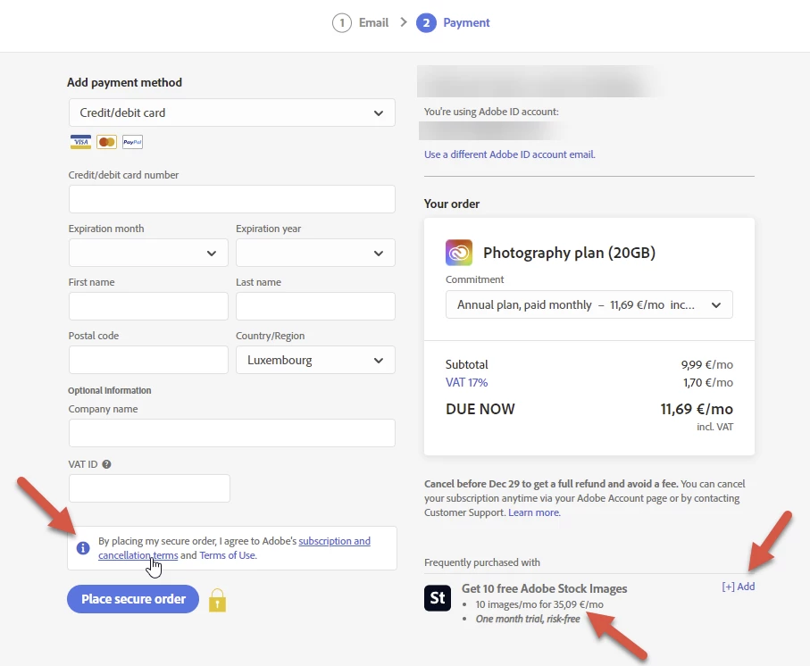Click the DUE NOW 11,69 €/mo amount

pyautogui.click(x=697, y=409)
